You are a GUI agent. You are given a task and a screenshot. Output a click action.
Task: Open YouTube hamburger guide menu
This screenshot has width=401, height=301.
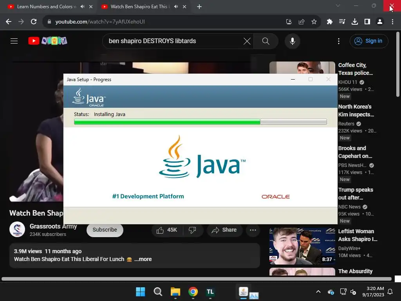[14, 41]
